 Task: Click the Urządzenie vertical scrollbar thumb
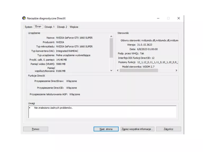[x=111, y=47]
